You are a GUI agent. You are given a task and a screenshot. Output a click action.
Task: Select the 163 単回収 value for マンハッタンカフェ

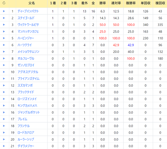pyautogui.click(x=145, y=31)
